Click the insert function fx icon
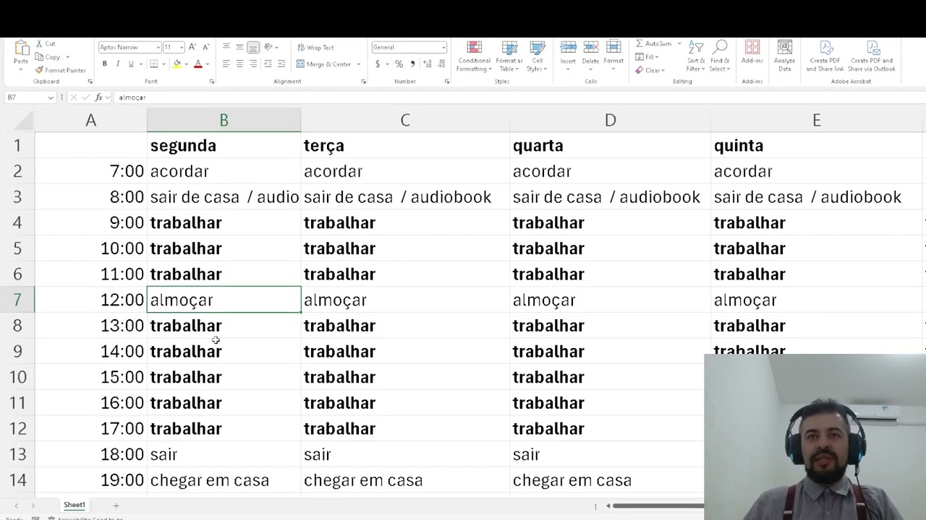 coord(99,97)
